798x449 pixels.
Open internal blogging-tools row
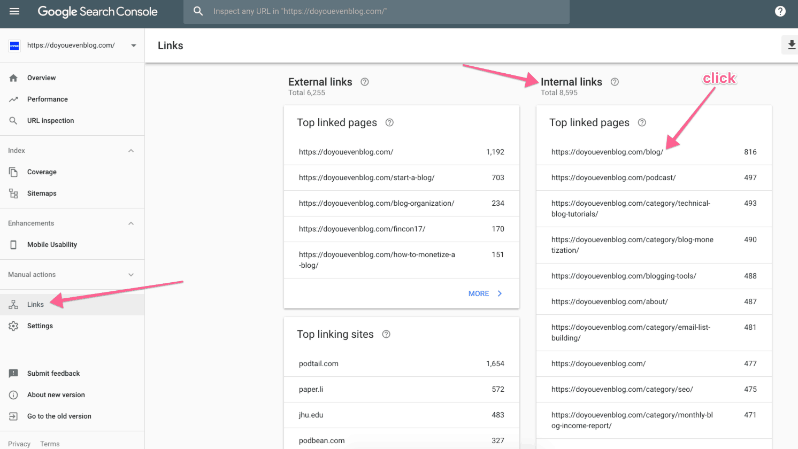[654, 276]
